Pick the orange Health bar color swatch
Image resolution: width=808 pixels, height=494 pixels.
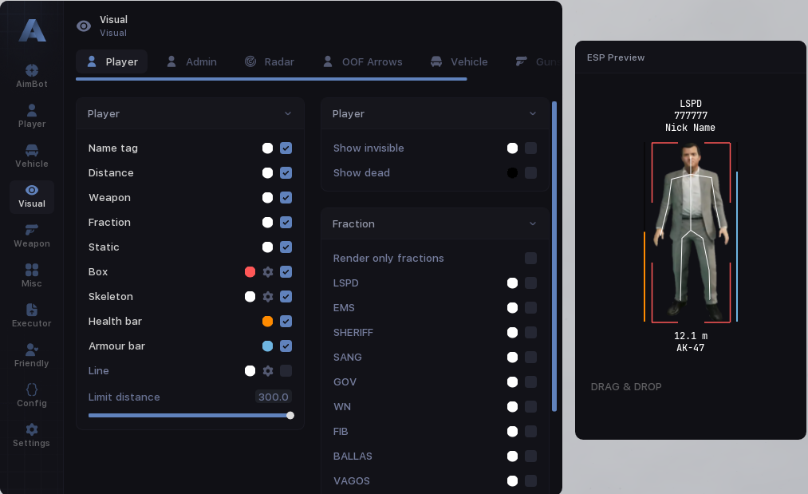(267, 322)
